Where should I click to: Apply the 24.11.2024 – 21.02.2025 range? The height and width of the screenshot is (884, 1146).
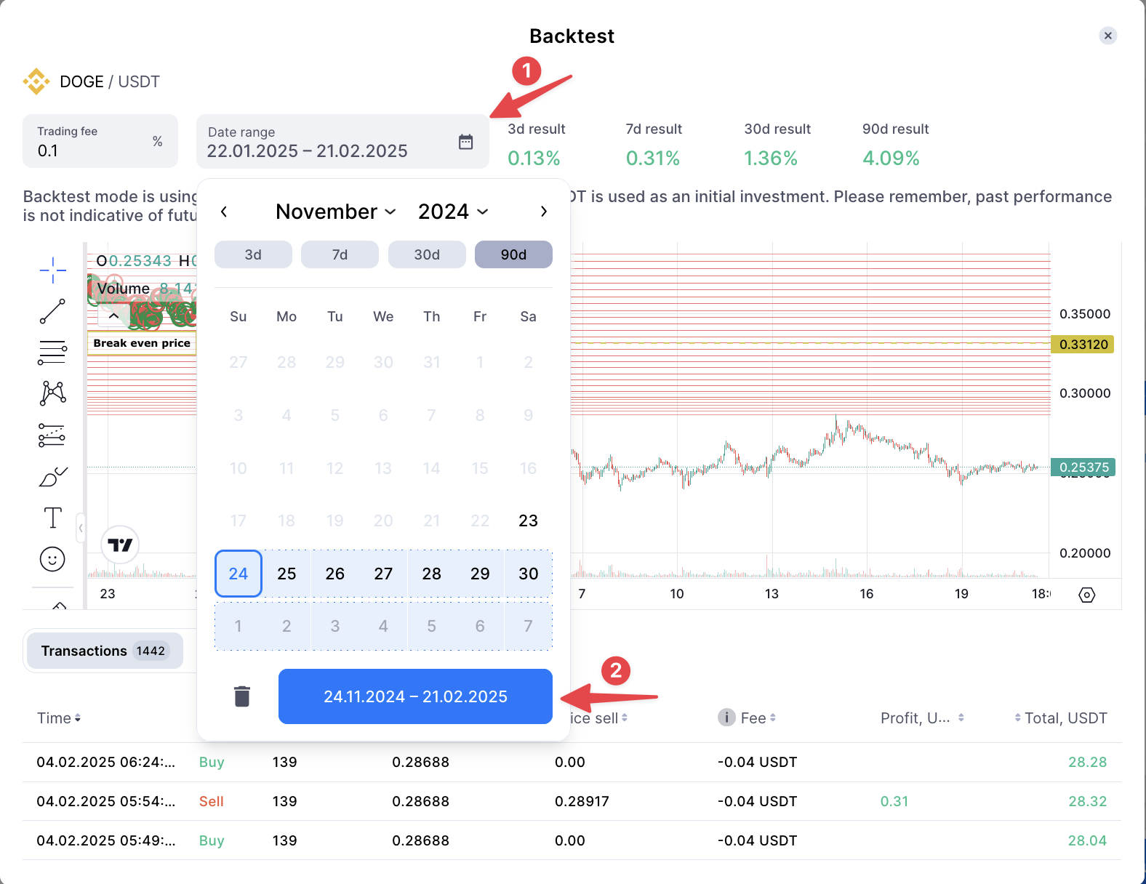point(415,696)
